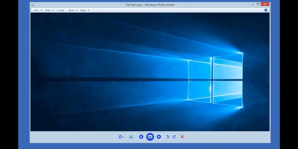Start the slide show with the center button
This screenshot has height=149, width=298.
tap(150, 137)
